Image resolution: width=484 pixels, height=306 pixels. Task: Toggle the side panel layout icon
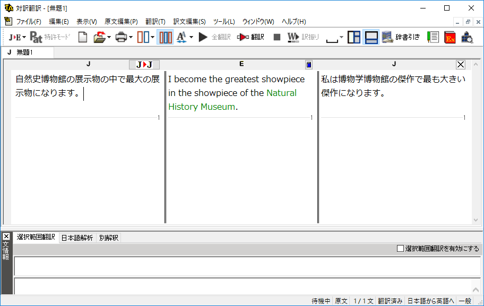click(354, 37)
